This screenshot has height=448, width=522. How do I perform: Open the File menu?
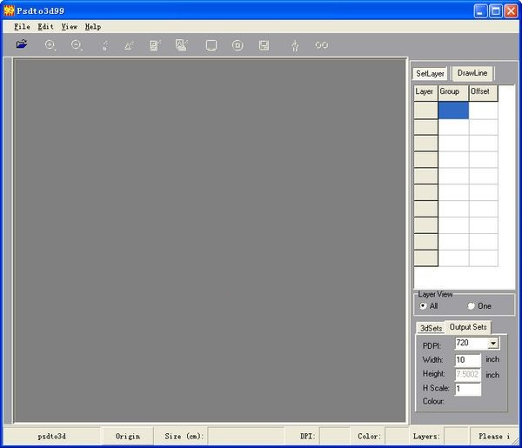pyautogui.click(x=22, y=27)
